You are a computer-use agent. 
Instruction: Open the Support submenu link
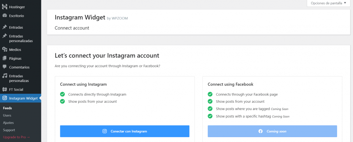(x=9, y=130)
